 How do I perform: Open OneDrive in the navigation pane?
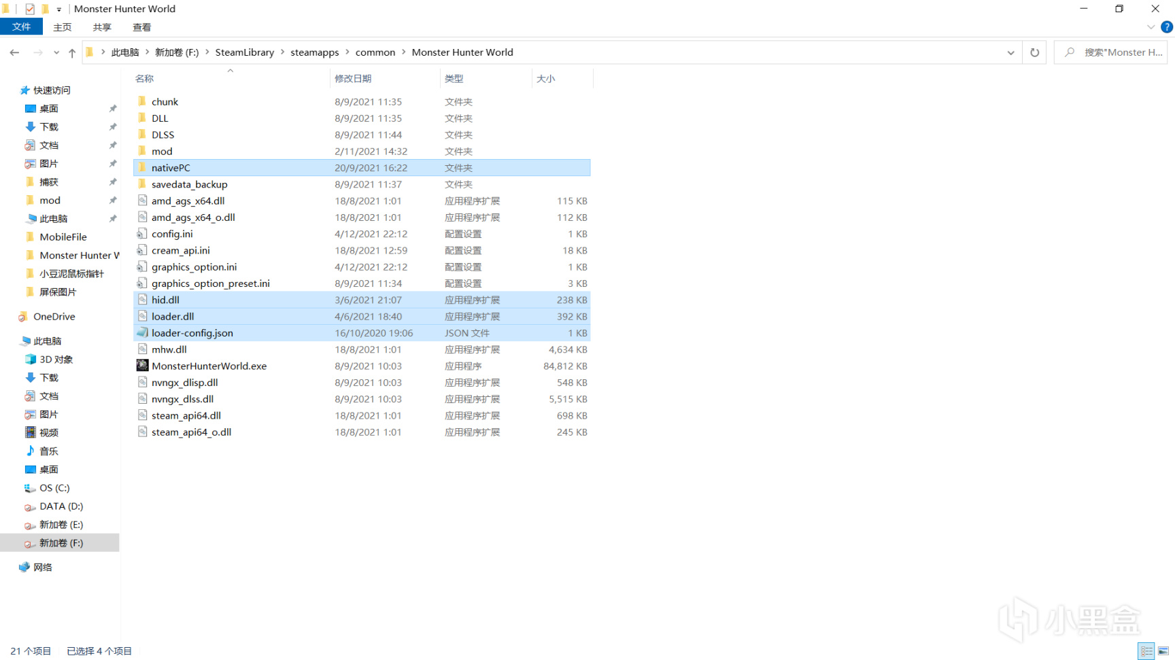[x=54, y=317]
